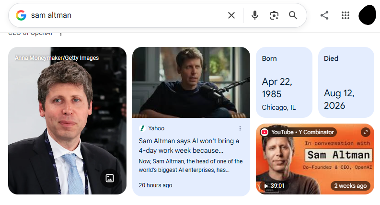Start voice search with microphone icon
The height and width of the screenshot is (205, 380).
coord(255,15)
